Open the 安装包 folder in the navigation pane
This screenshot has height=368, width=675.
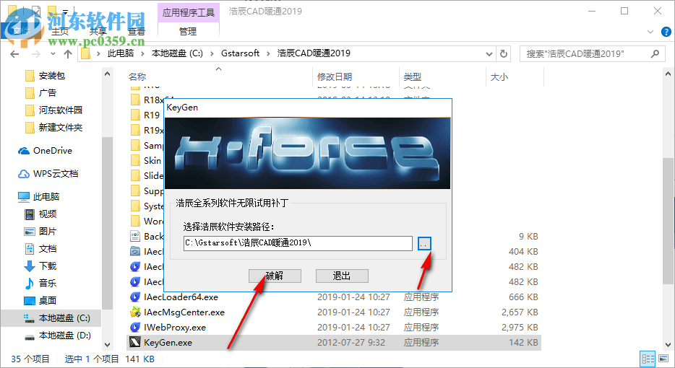(x=51, y=76)
